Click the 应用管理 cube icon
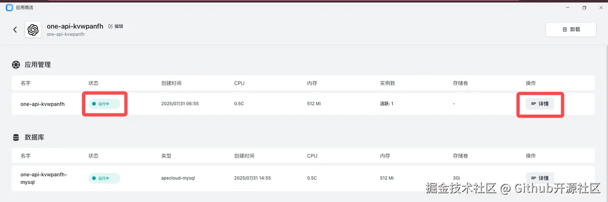 [16, 64]
